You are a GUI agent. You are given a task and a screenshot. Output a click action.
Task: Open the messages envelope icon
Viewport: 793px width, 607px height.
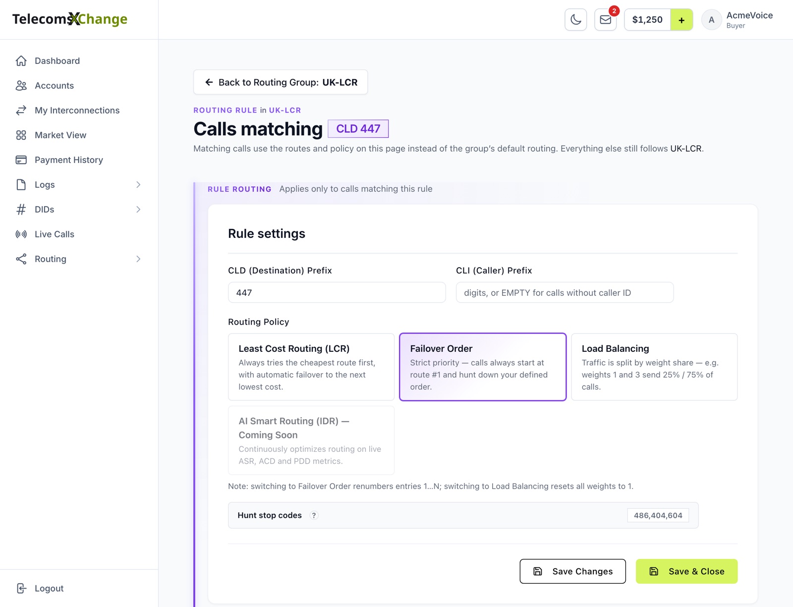[x=605, y=20]
